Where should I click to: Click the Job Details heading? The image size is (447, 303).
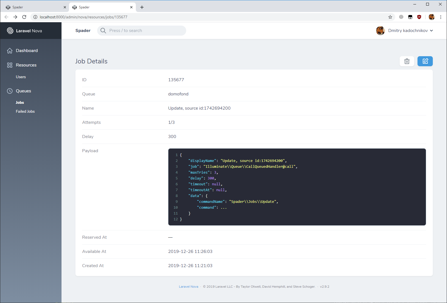[x=91, y=61]
